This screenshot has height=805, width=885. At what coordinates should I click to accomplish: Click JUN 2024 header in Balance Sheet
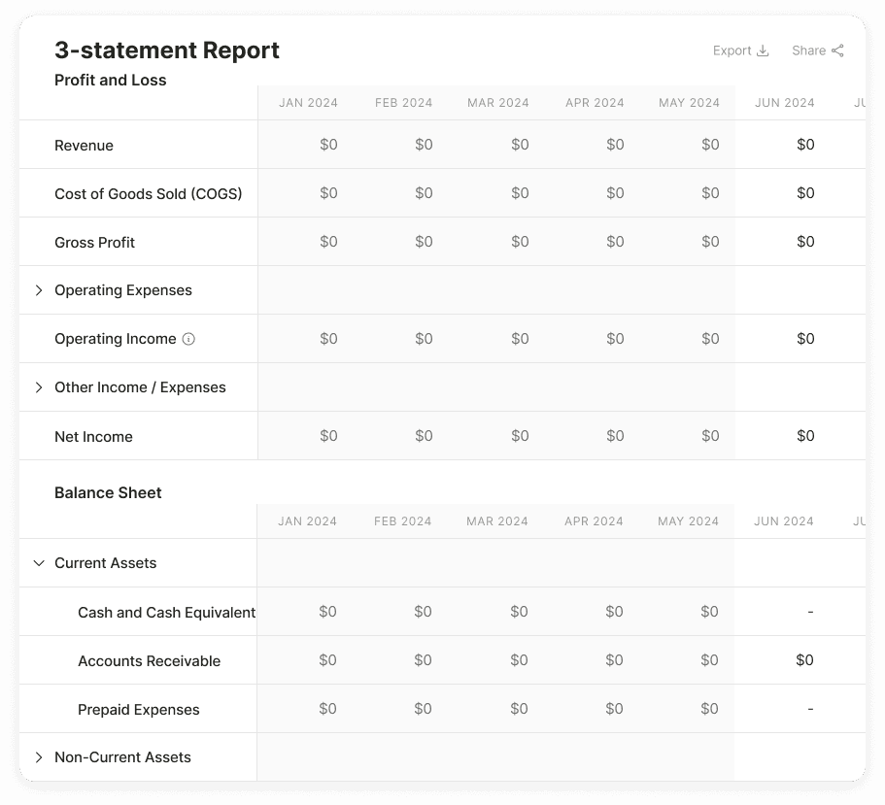783,521
